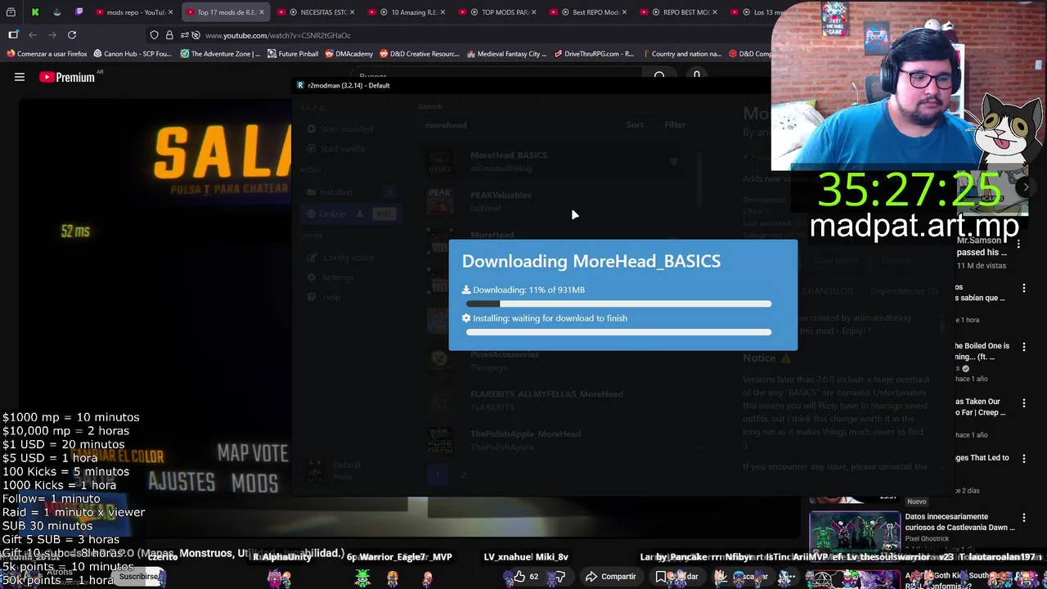This screenshot has width=1047, height=589.
Task: Click the download progress bar
Action: (x=618, y=304)
